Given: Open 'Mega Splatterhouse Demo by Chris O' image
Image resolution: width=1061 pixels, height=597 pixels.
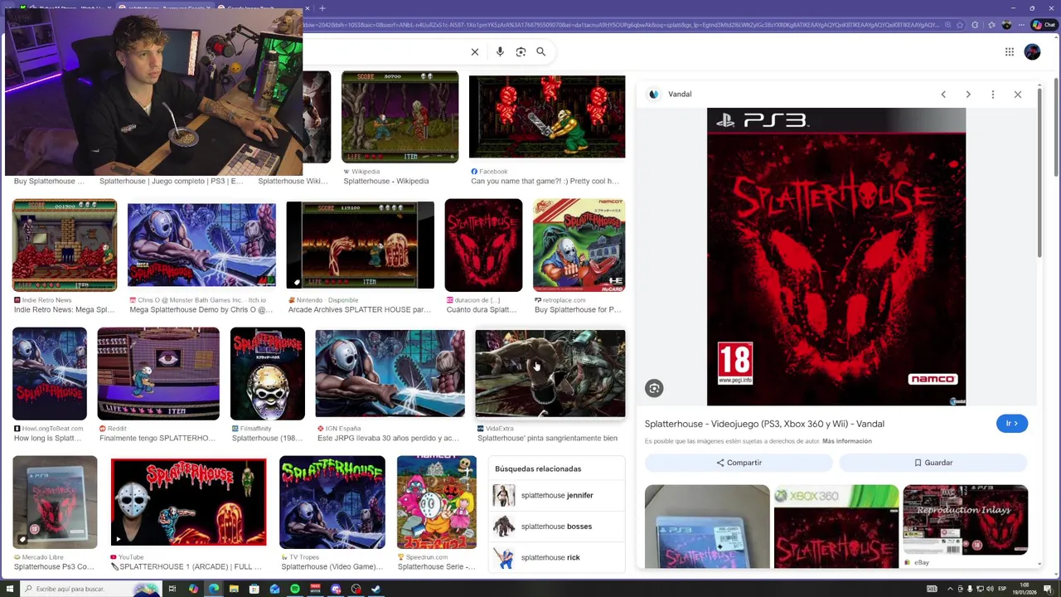Looking at the screenshot, I should tap(201, 245).
